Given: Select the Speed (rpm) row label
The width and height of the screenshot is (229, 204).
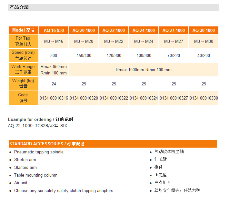Looking at the screenshot, I should pos(23,55).
